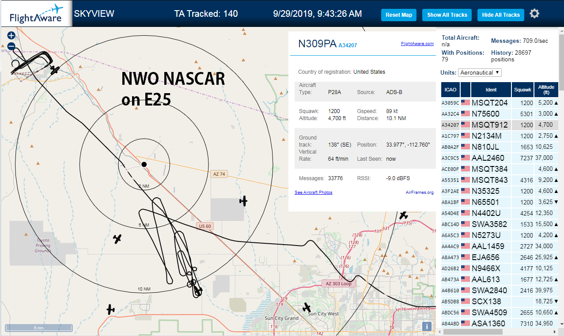Image resolution: width=564 pixels, height=336 pixels.
Task: Open FlightAware.com link in aircraft panel
Action: (417, 44)
